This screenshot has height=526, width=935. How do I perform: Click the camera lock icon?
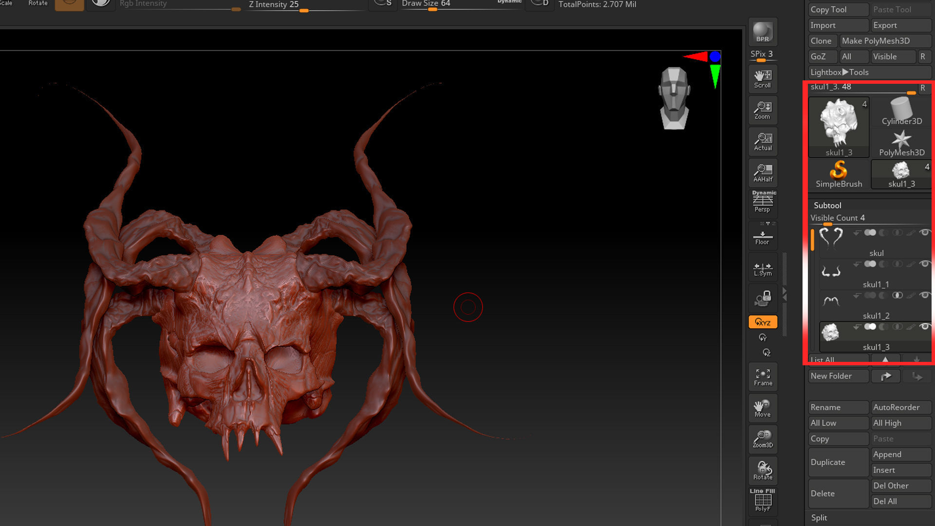[763, 298]
